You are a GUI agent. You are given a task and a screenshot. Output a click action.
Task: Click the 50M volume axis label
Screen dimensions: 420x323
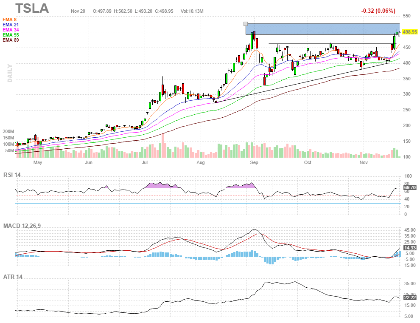pyautogui.click(x=9, y=151)
